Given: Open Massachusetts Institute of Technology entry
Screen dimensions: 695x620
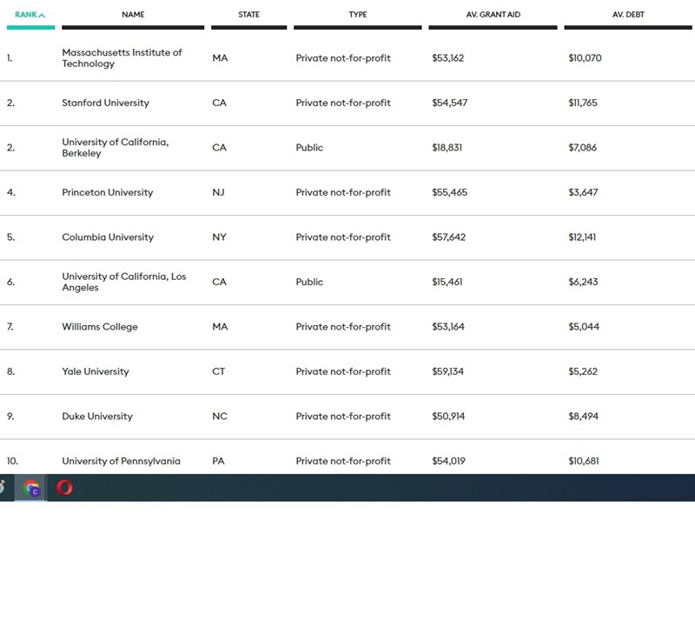Looking at the screenshot, I should 122,57.
